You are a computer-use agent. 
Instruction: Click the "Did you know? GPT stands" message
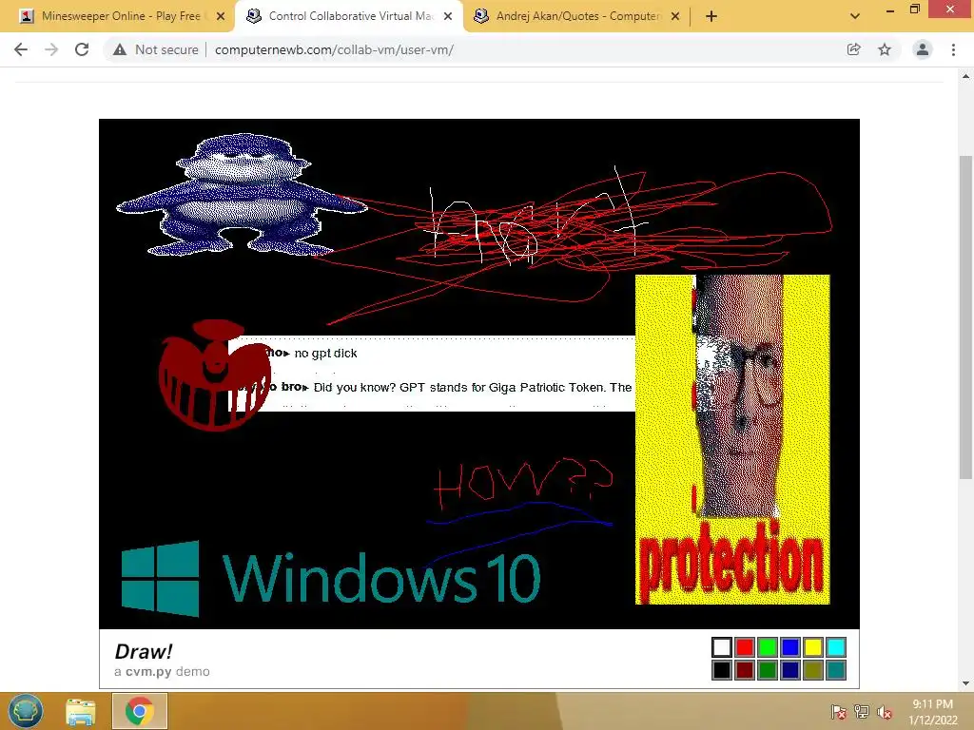click(x=472, y=388)
